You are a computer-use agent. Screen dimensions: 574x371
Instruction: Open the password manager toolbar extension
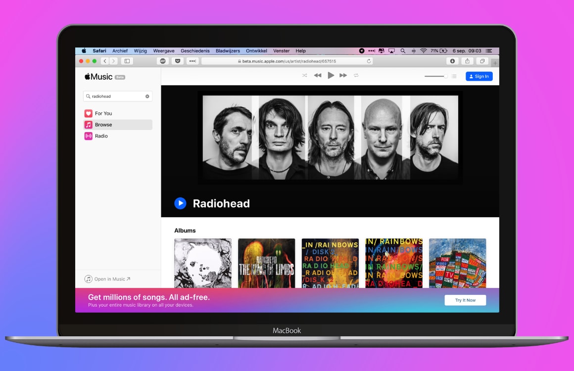[x=192, y=61]
